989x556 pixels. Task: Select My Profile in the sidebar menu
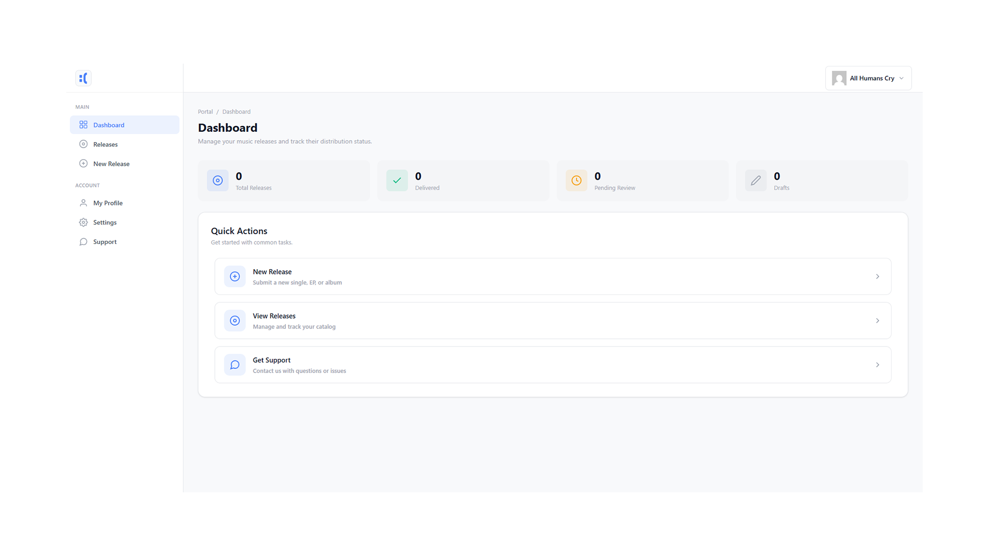click(108, 203)
